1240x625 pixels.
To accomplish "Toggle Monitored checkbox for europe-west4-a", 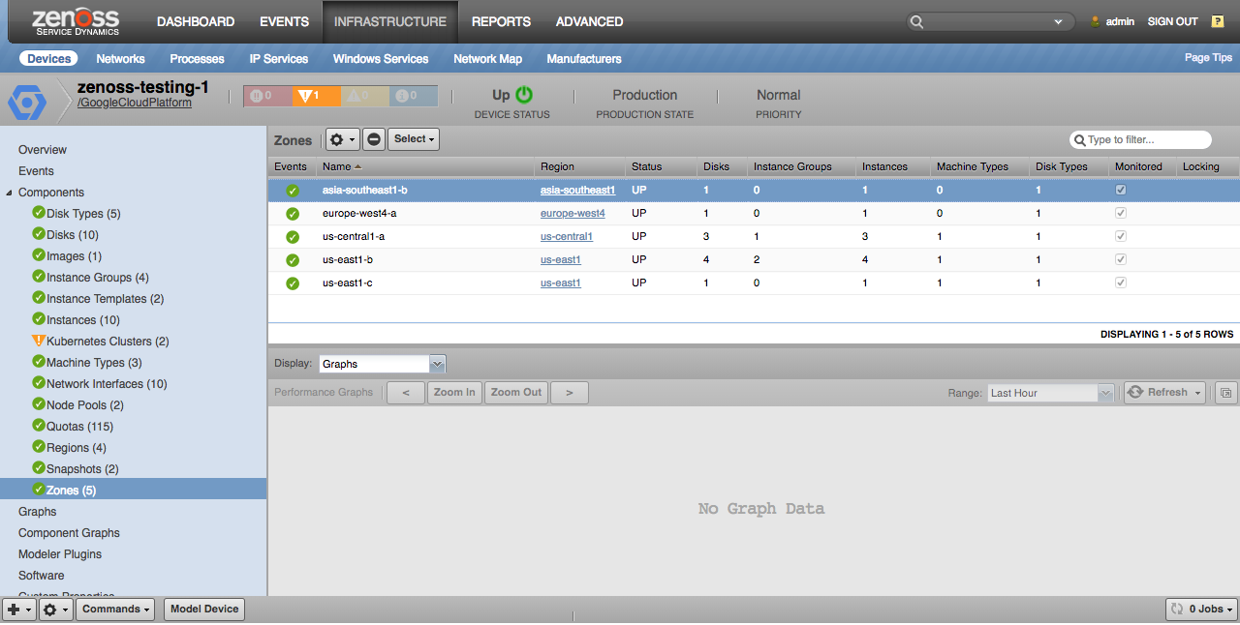I will pyautogui.click(x=1121, y=213).
